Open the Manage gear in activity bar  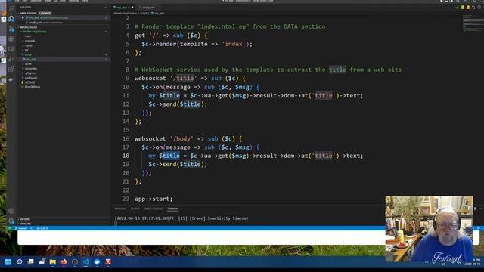coord(11,221)
